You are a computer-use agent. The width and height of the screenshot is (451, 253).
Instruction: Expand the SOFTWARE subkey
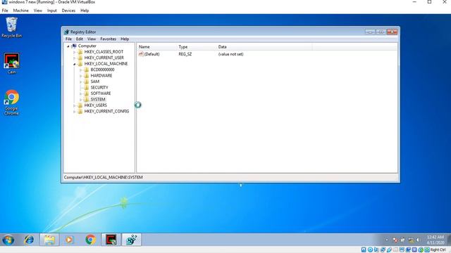[x=80, y=93]
